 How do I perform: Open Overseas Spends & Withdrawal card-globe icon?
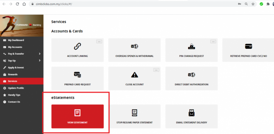(134, 46)
